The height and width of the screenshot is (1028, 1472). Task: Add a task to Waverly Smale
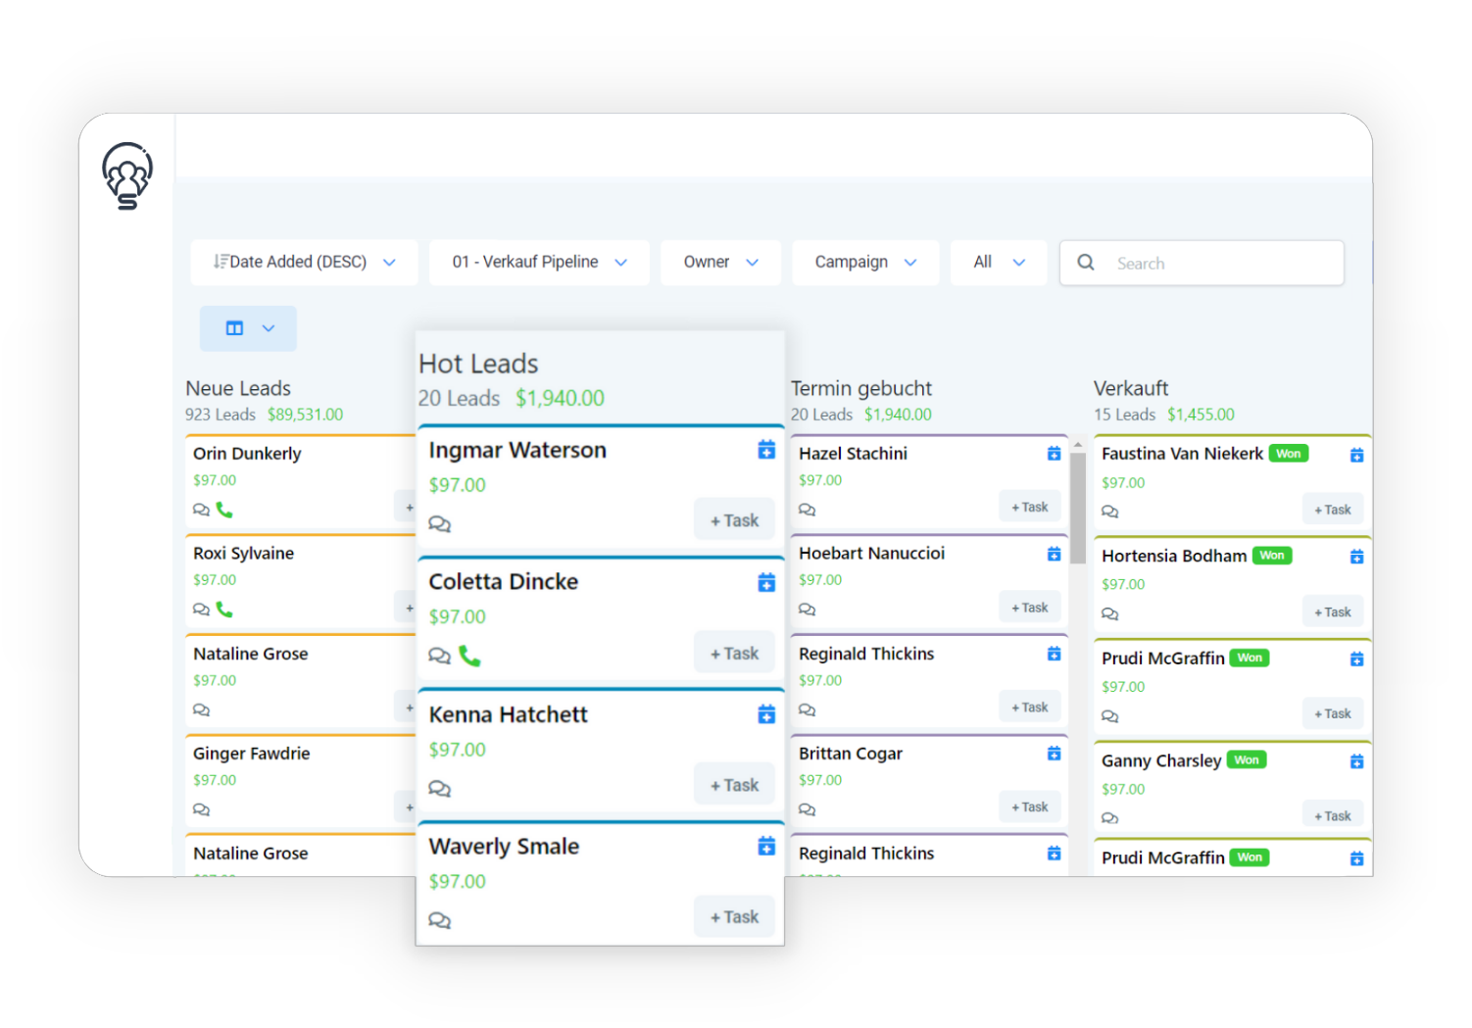[734, 917]
